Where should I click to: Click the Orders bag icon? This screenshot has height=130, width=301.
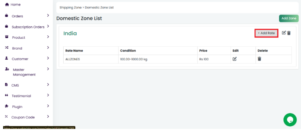(x=7, y=16)
